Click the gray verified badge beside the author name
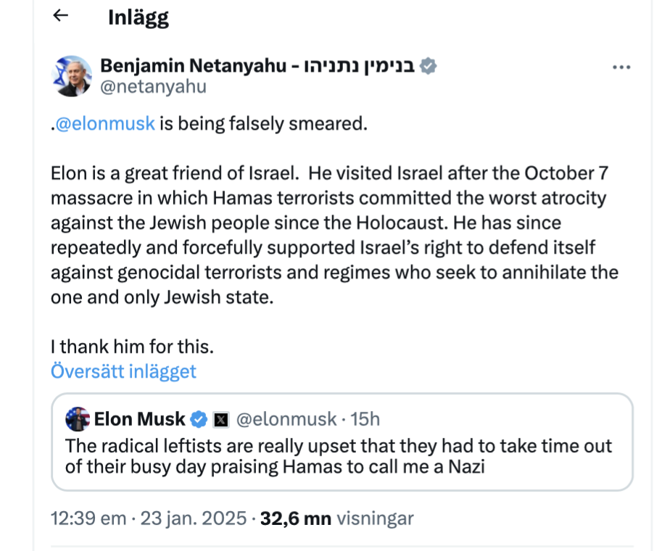Viewport: 670px width, 551px height. click(429, 66)
